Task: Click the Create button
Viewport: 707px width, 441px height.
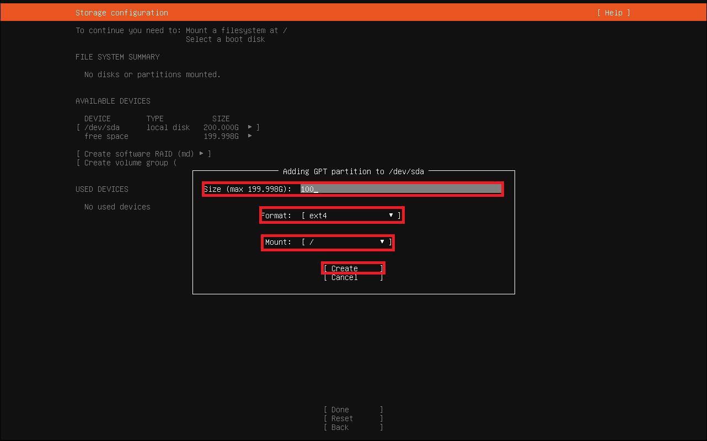Action: pos(353,268)
